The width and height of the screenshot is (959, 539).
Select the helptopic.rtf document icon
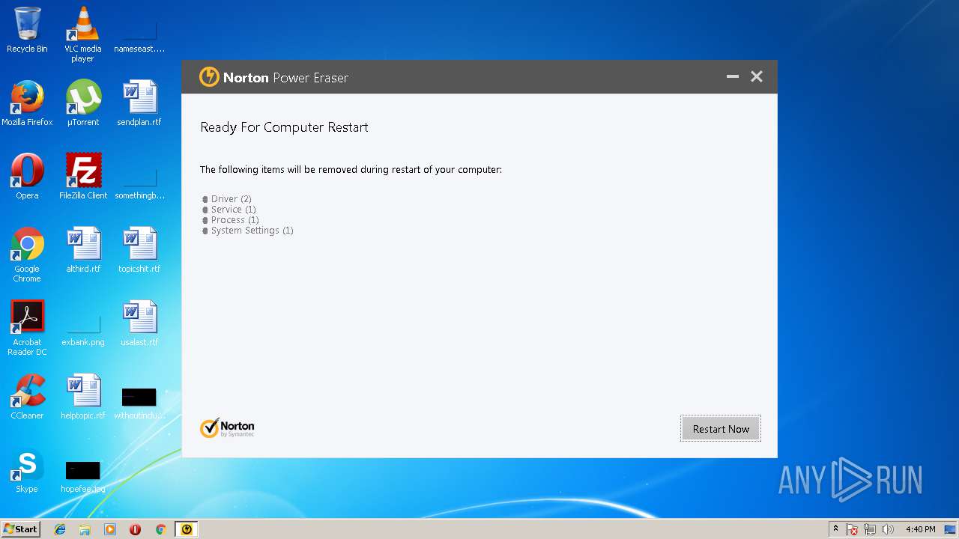point(82,397)
